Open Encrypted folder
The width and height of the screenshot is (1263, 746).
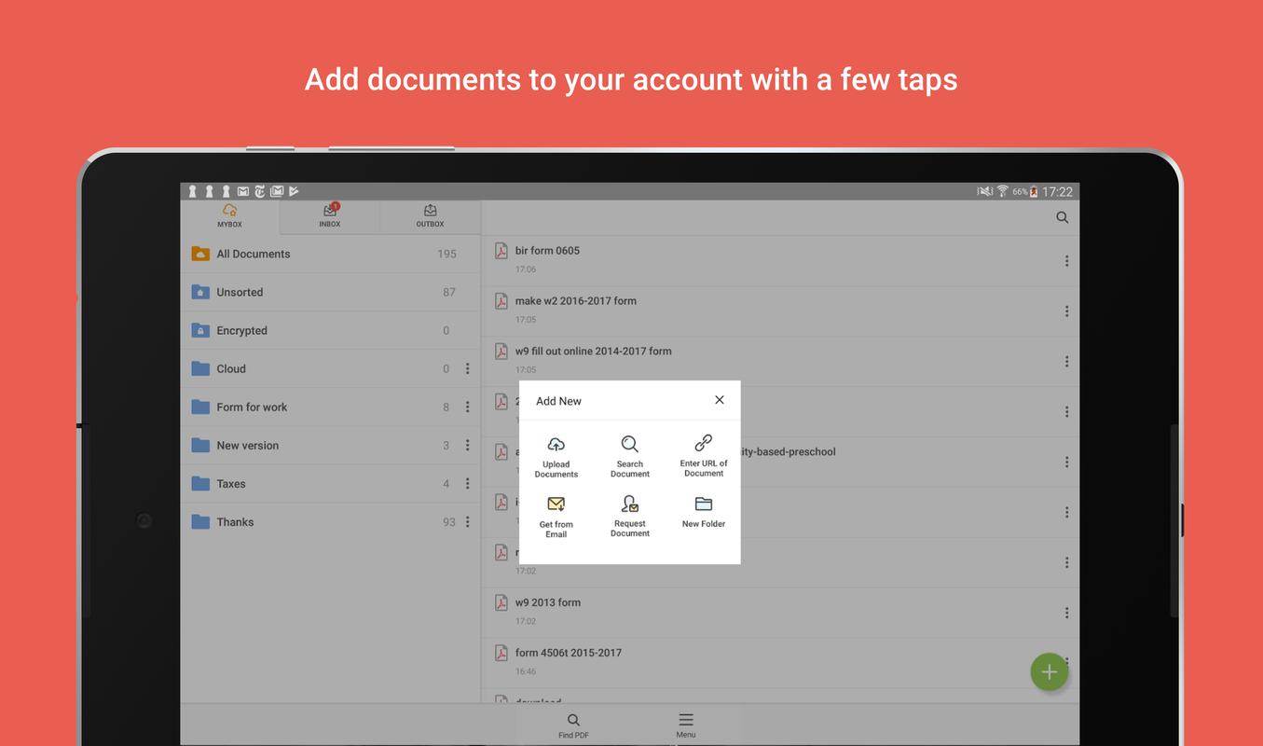click(330, 330)
